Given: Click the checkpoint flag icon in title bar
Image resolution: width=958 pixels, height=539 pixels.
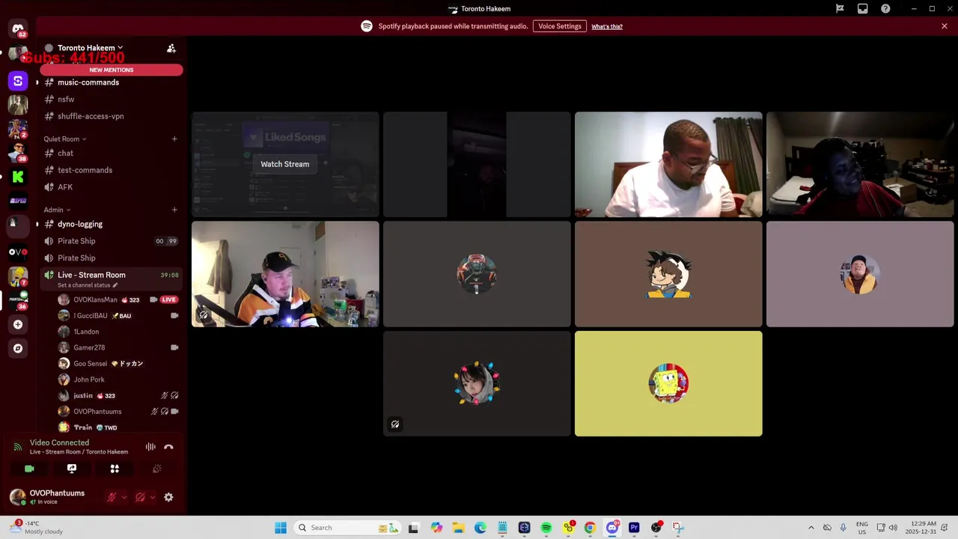Looking at the screenshot, I should (x=840, y=9).
